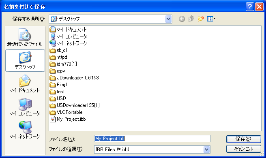The width and height of the screenshot is (266, 158).
Task: Expand the ファイルの種類 dropdown
Action: 207,149
